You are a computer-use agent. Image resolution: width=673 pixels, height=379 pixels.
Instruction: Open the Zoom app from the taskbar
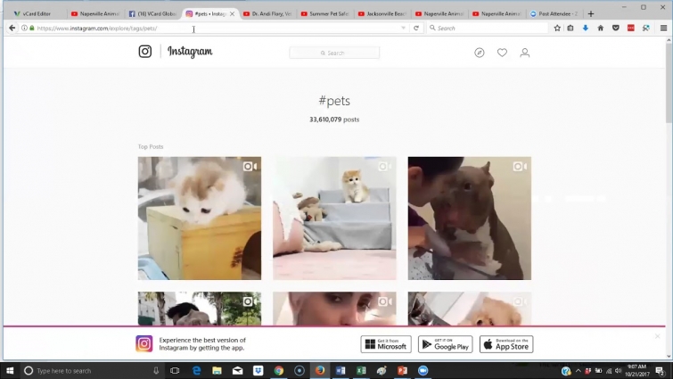[x=423, y=370]
